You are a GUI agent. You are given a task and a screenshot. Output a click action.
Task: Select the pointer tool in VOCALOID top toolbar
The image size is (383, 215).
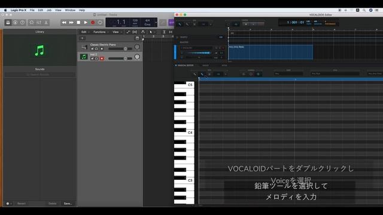[180, 24]
